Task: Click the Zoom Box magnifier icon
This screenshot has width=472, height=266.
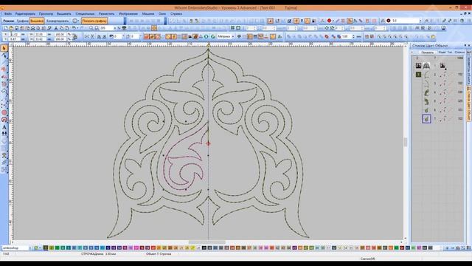Action: pyautogui.click(x=97, y=28)
